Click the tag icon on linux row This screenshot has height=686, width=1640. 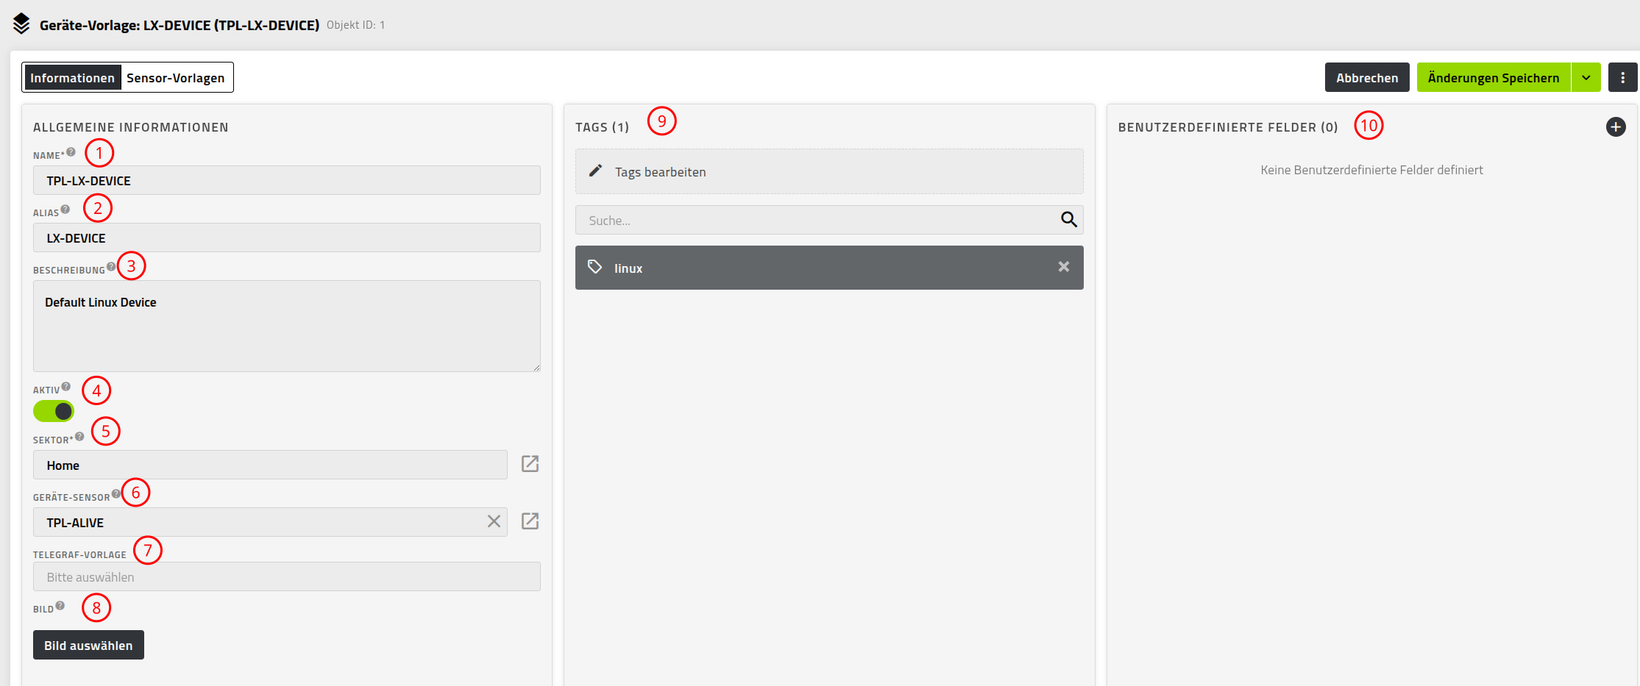click(x=595, y=267)
